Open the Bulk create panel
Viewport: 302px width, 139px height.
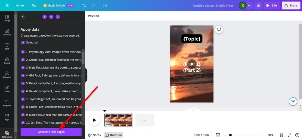(7, 134)
